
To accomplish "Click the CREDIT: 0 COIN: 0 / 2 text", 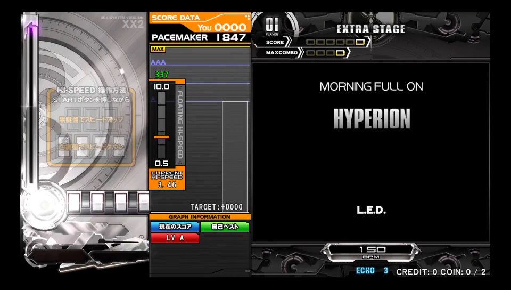I will 441,272.
